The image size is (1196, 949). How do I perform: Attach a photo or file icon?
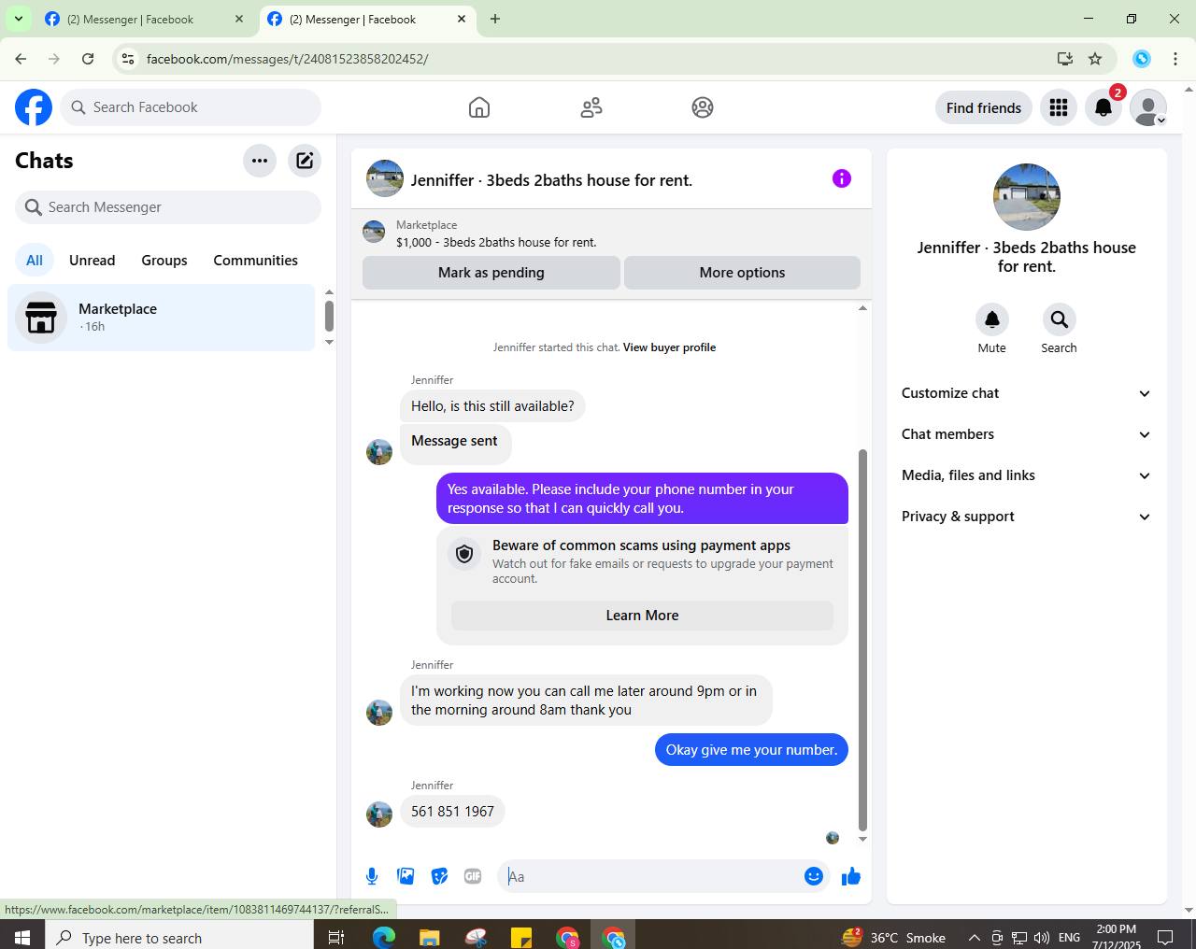[406, 876]
